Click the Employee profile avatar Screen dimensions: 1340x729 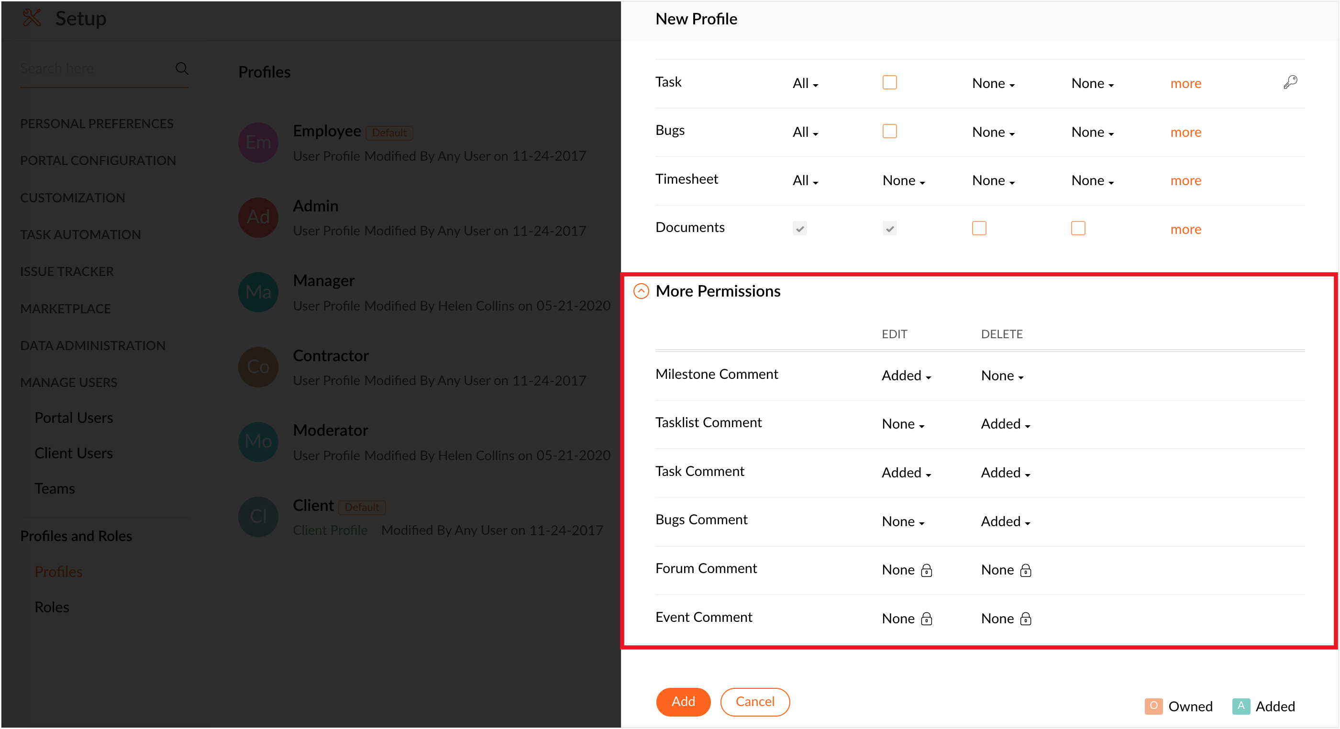(x=258, y=142)
